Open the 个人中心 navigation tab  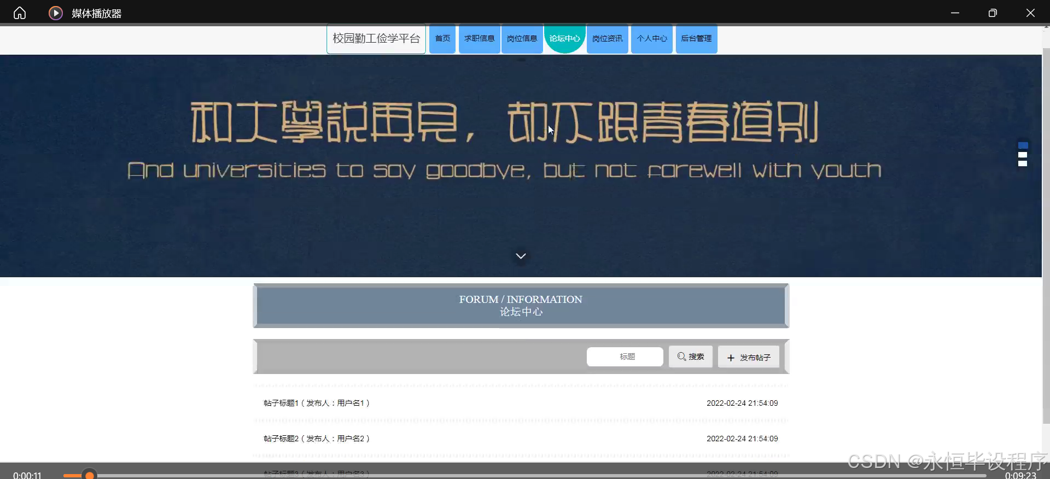[652, 39]
